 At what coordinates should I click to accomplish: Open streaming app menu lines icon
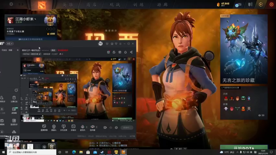coord(120,44)
